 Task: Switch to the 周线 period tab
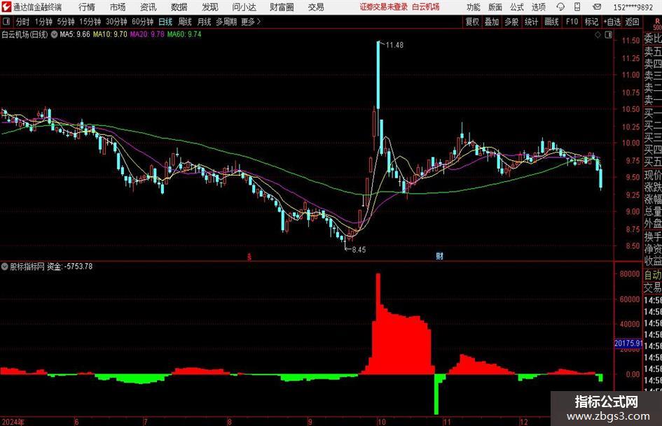pyautogui.click(x=184, y=22)
